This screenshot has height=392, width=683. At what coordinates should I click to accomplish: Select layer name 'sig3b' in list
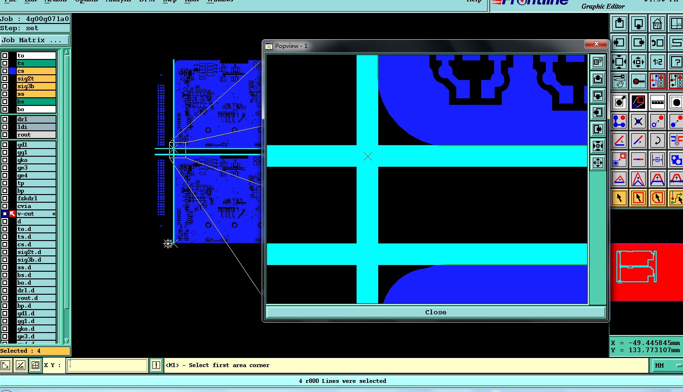pos(36,86)
